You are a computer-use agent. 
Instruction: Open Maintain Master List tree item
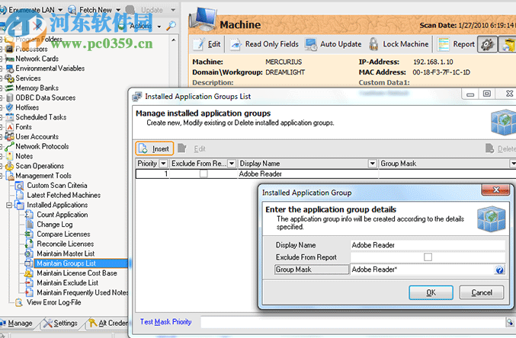point(66,253)
